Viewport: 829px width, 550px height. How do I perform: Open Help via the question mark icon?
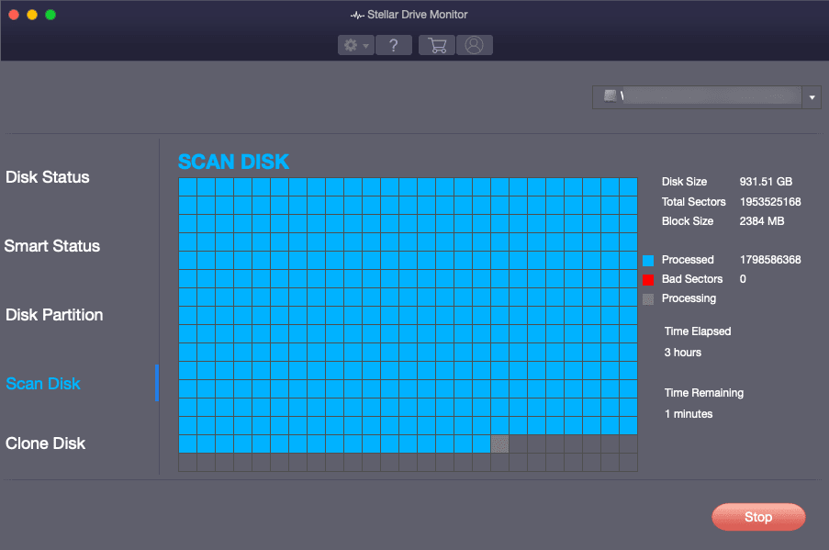[x=393, y=44]
